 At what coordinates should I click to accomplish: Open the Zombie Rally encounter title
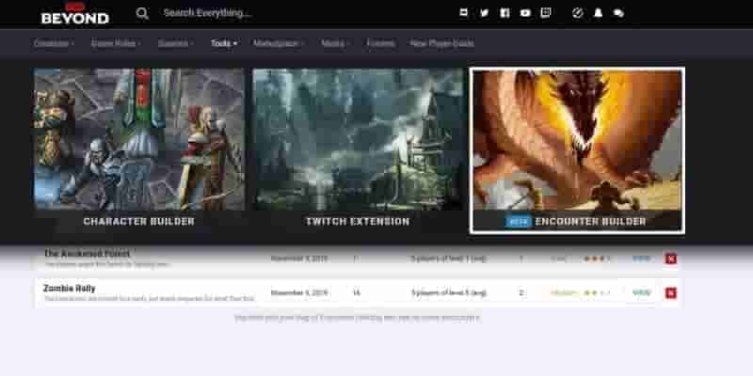69,289
